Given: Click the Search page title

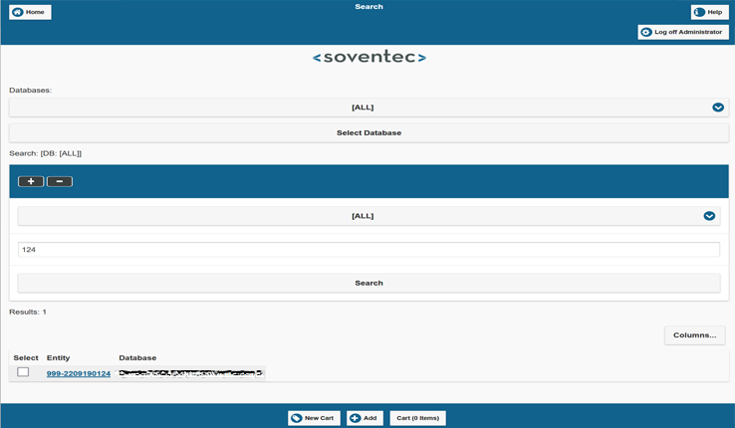Looking at the screenshot, I should point(368,7).
